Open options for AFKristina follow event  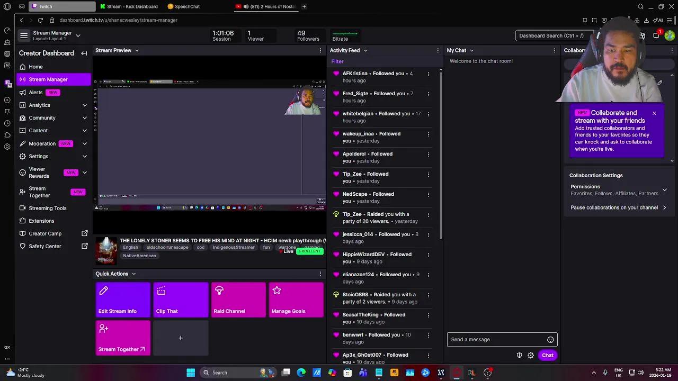tap(428, 74)
